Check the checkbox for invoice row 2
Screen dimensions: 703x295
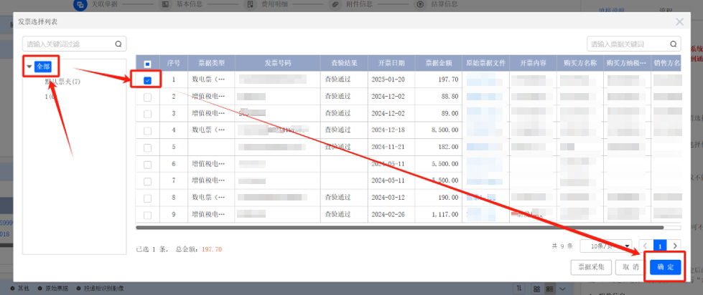point(147,97)
